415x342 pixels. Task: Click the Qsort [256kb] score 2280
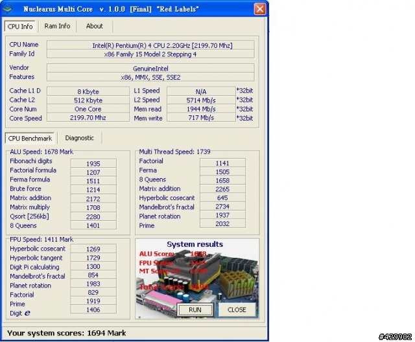coord(93,216)
